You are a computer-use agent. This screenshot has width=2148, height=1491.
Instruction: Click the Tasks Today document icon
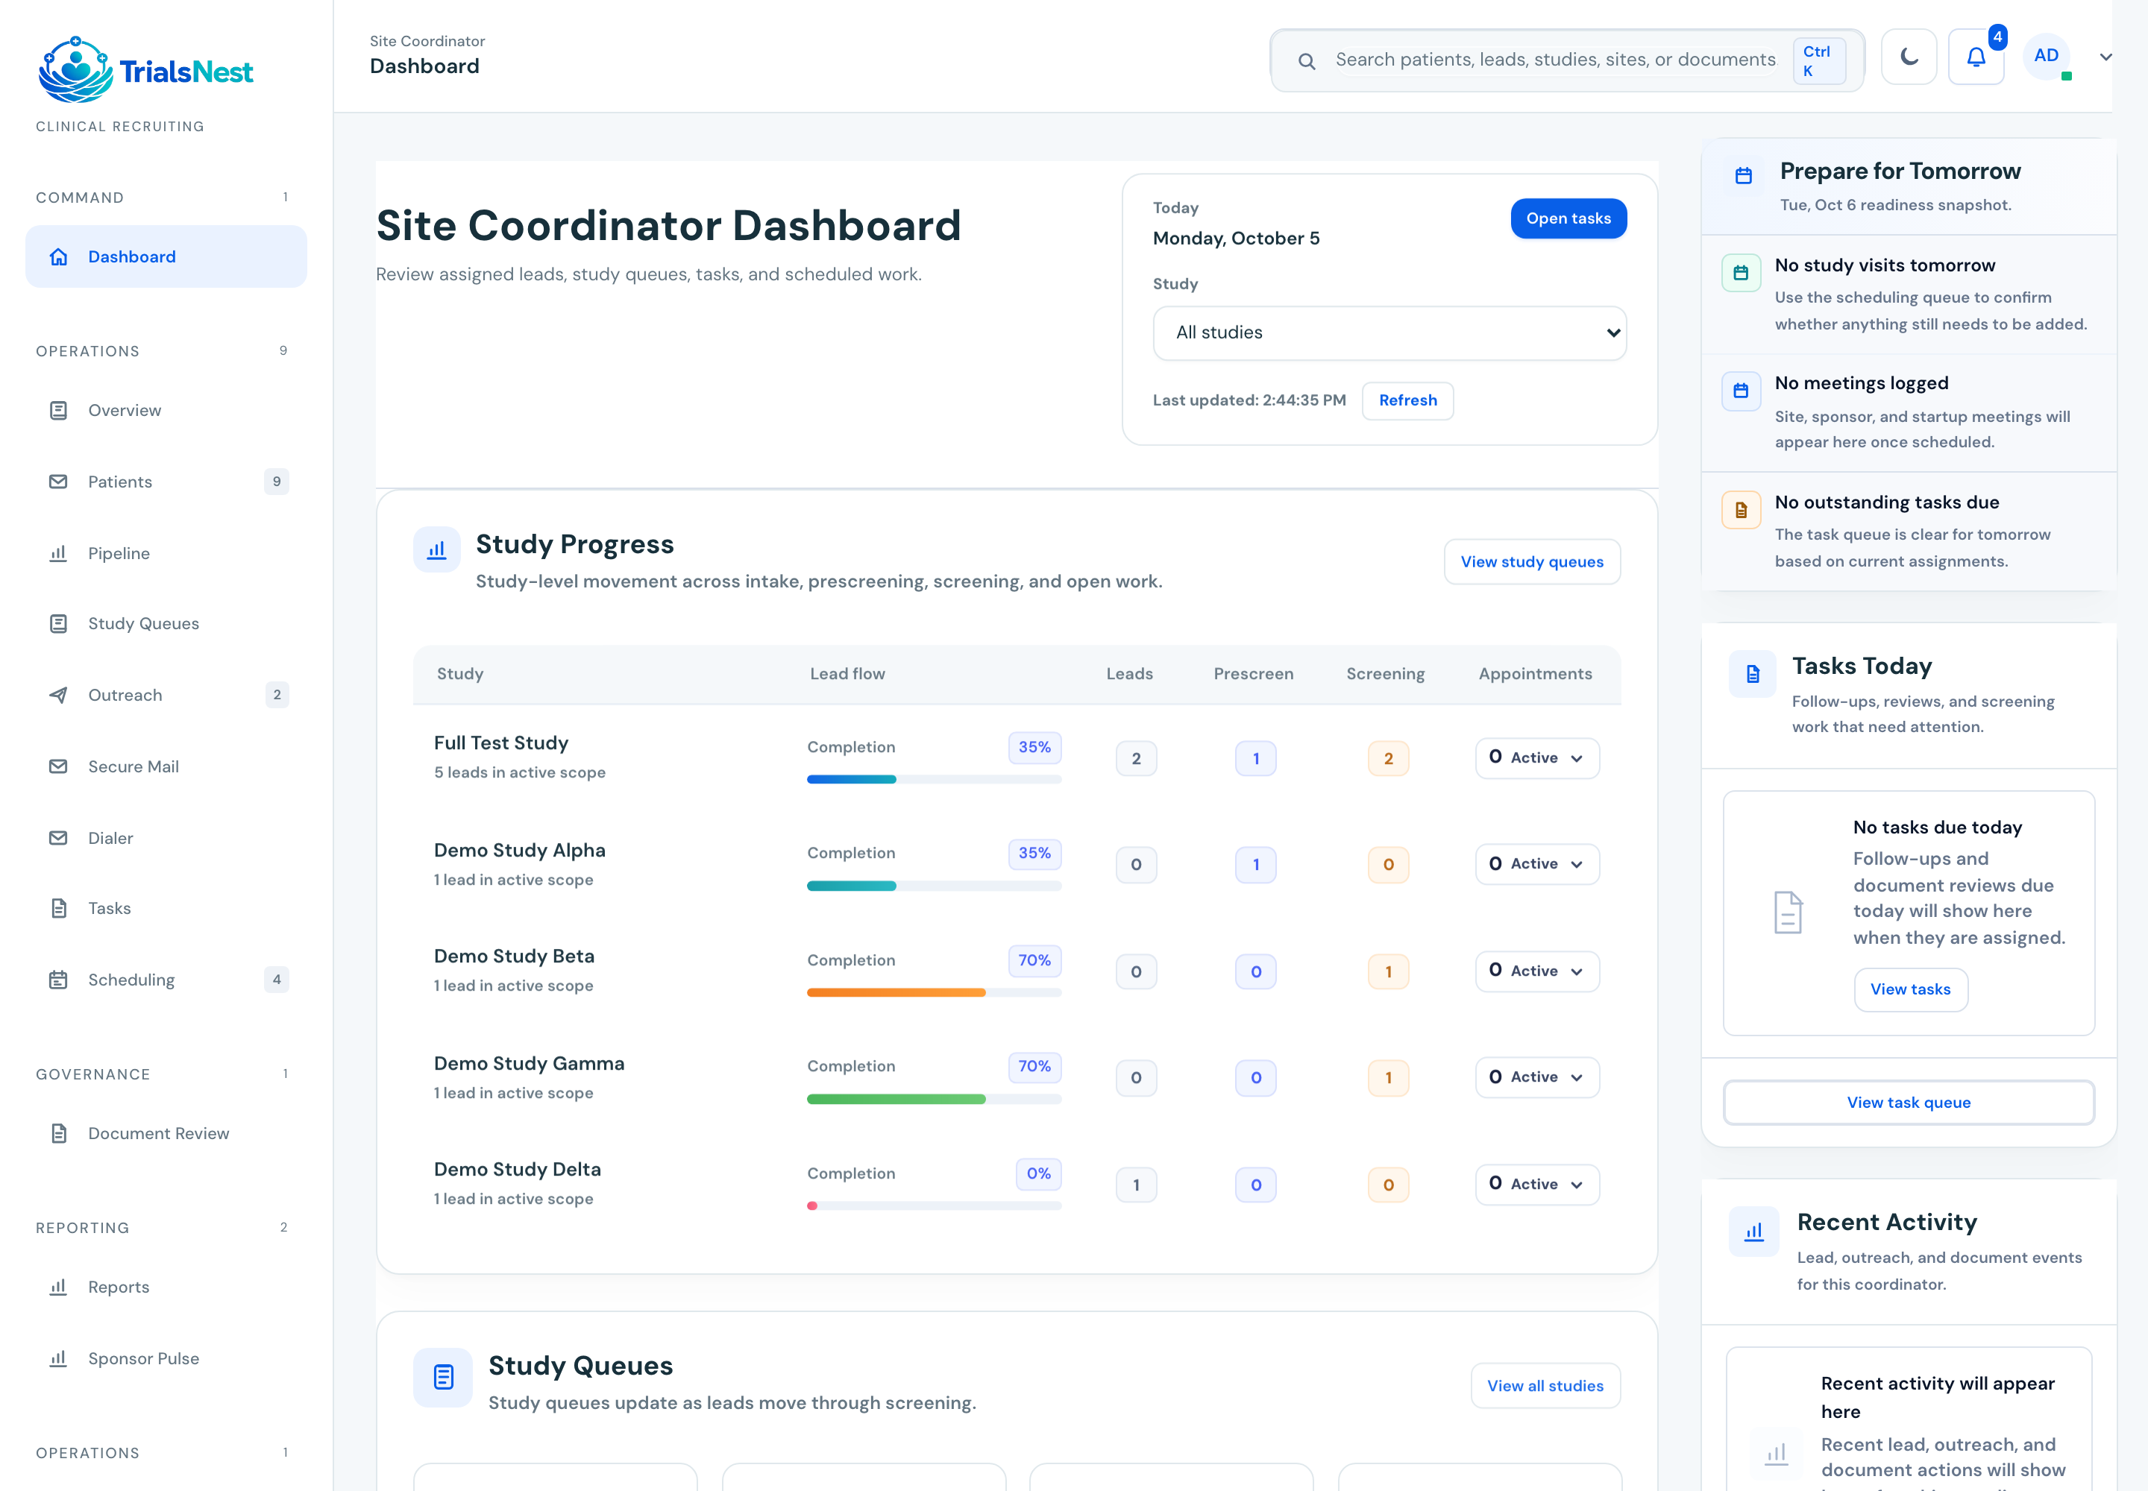click(x=1753, y=674)
